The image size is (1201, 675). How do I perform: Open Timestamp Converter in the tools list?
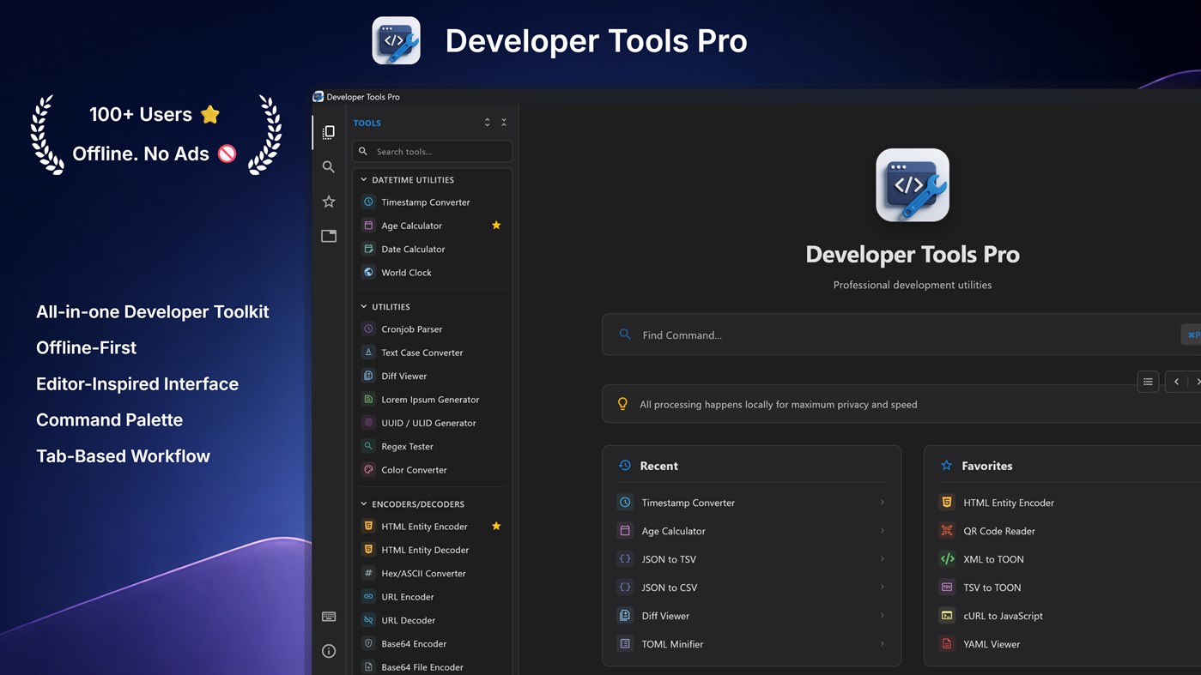432,202
